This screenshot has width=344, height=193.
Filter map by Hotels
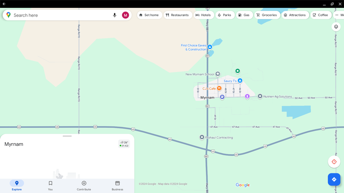click(204, 15)
